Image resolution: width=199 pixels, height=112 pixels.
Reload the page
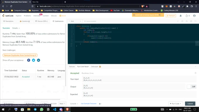click(11, 6)
